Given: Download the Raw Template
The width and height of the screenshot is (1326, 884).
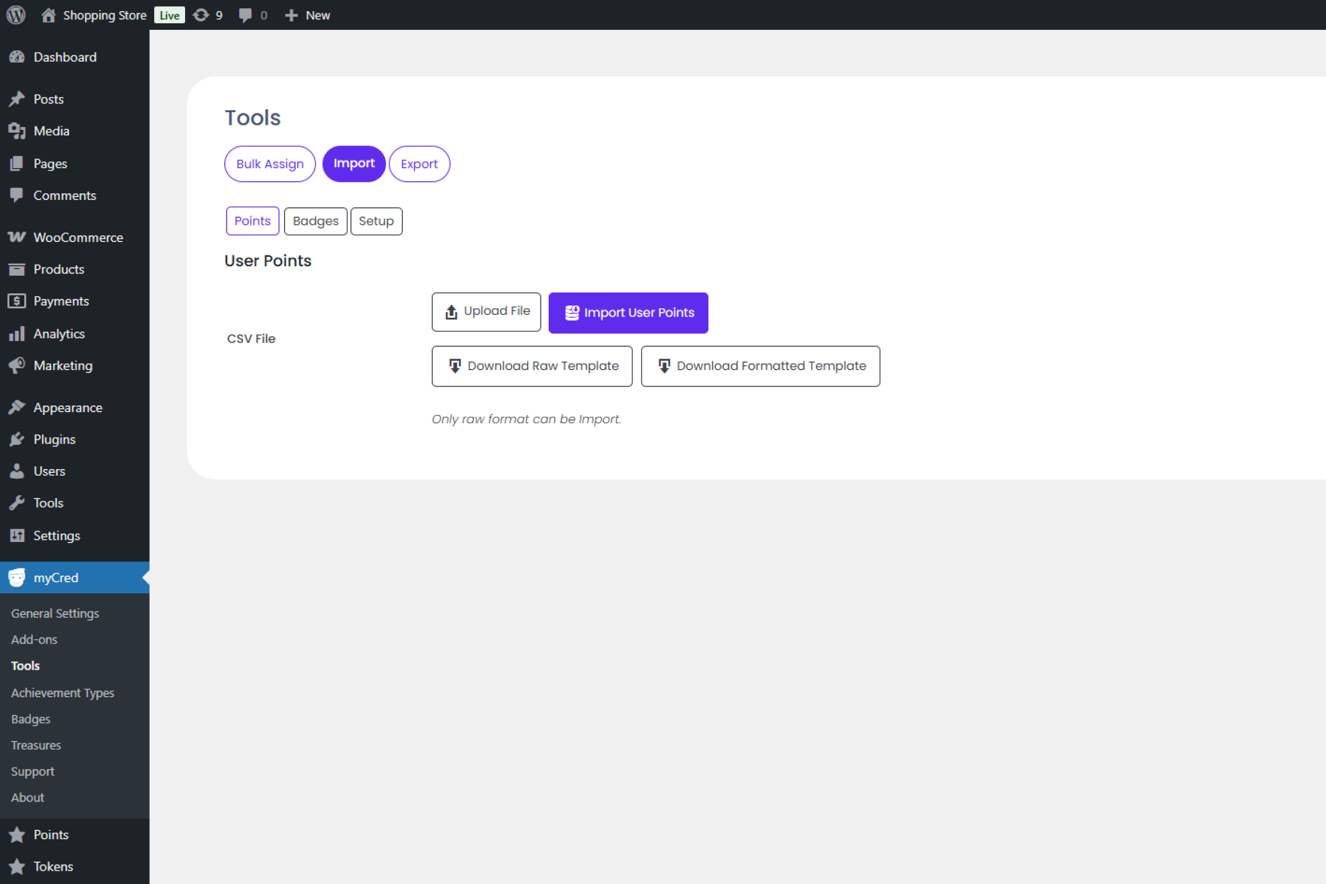Looking at the screenshot, I should (532, 366).
